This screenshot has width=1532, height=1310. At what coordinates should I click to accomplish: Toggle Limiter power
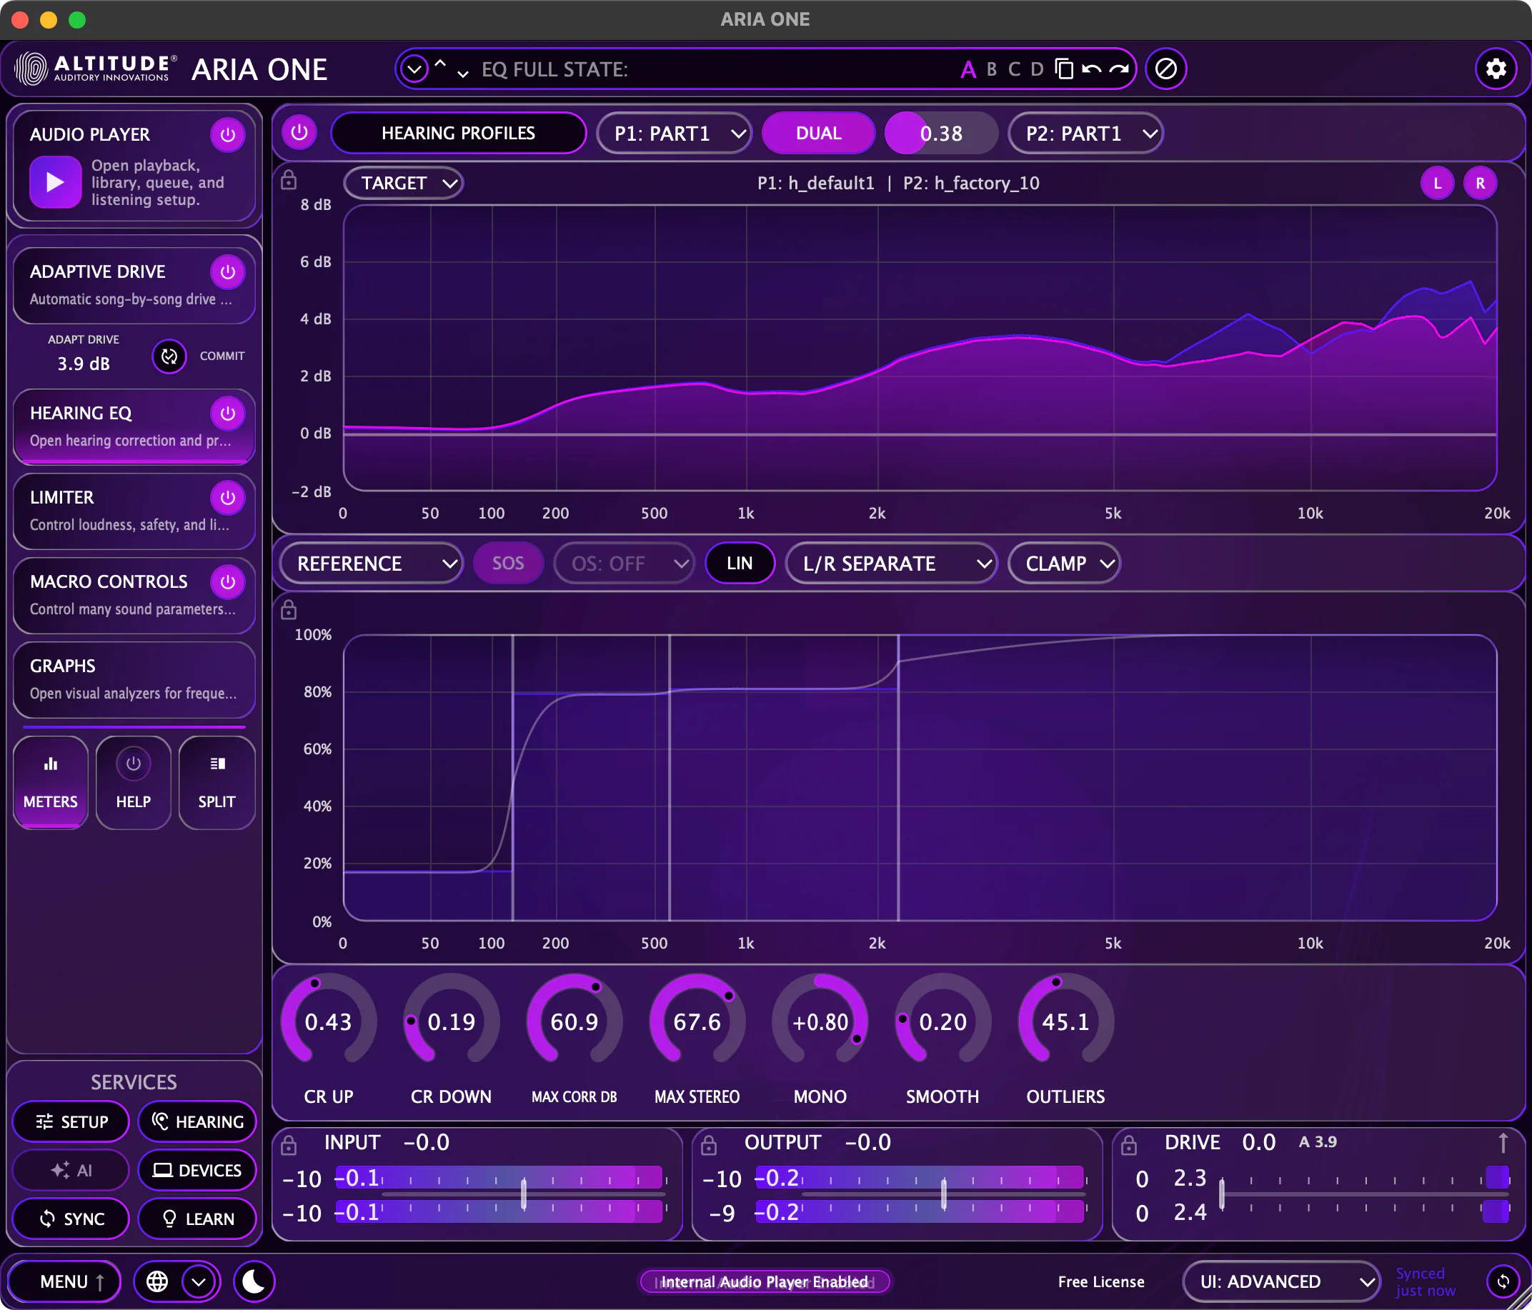click(x=228, y=498)
